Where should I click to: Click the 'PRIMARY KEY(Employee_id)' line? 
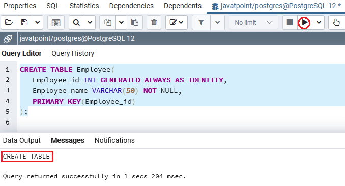point(84,101)
